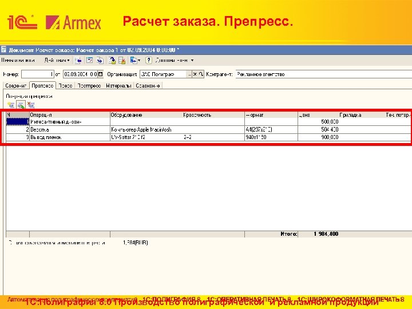The image size is (412, 309).
Task: Switch to the Пресс tab
Action: pos(65,86)
